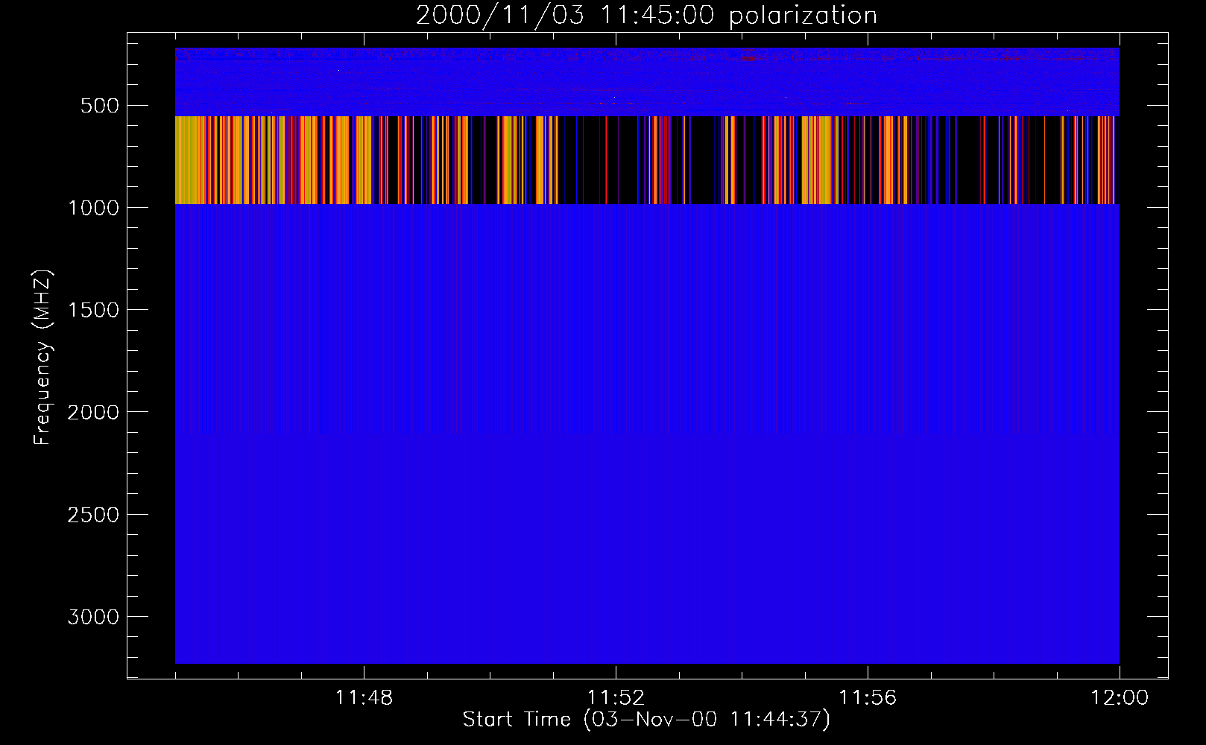Click the 500 frequency tick label
Image resolution: width=1206 pixels, height=745 pixels.
tap(100, 106)
